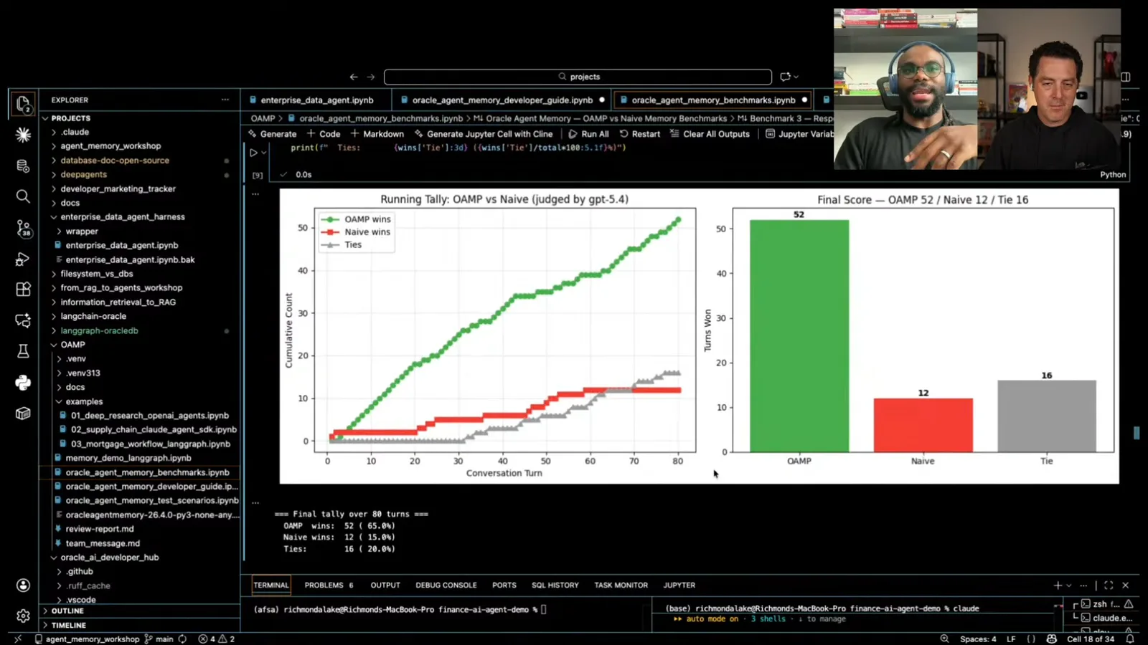Click the Copilot status icon in status bar
Image resolution: width=1148 pixels, height=645 pixels.
tap(1052, 639)
